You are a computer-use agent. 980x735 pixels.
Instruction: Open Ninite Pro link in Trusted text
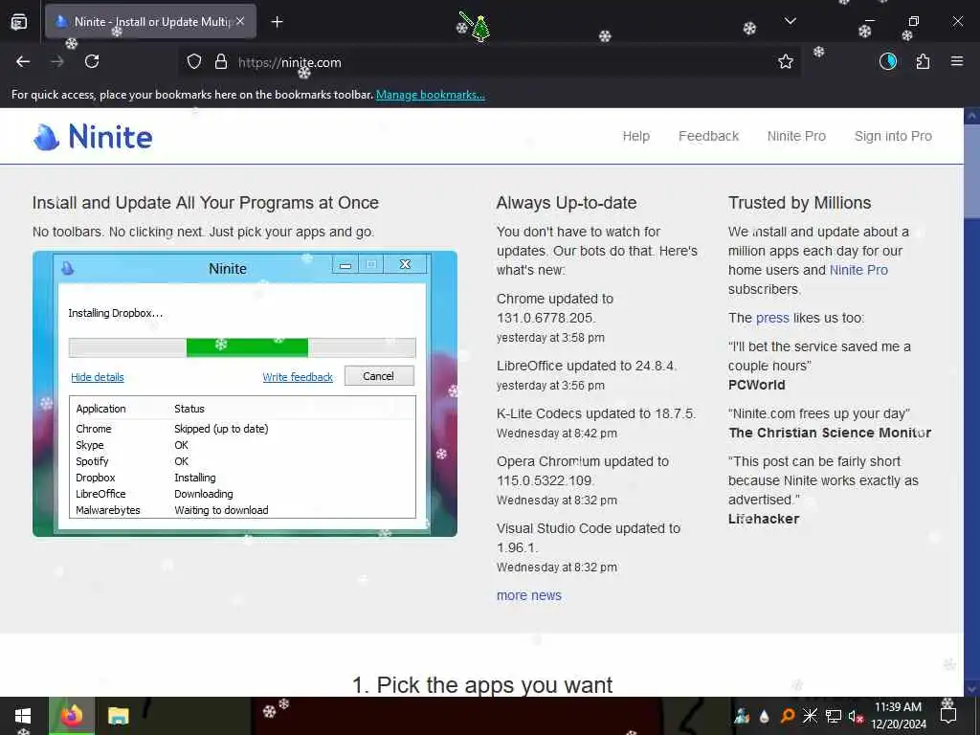pyautogui.click(x=858, y=270)
